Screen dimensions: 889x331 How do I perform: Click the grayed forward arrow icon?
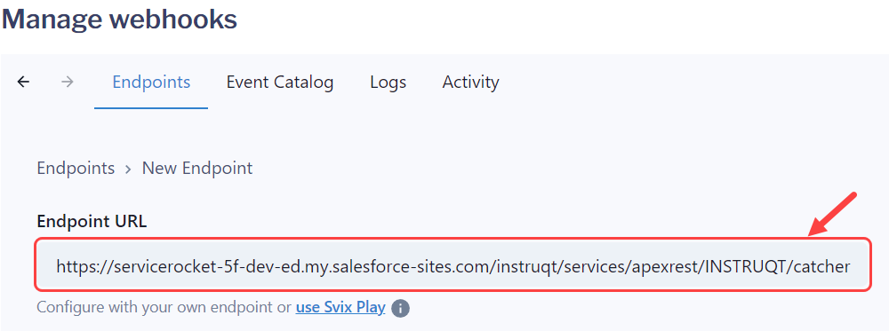68,83
